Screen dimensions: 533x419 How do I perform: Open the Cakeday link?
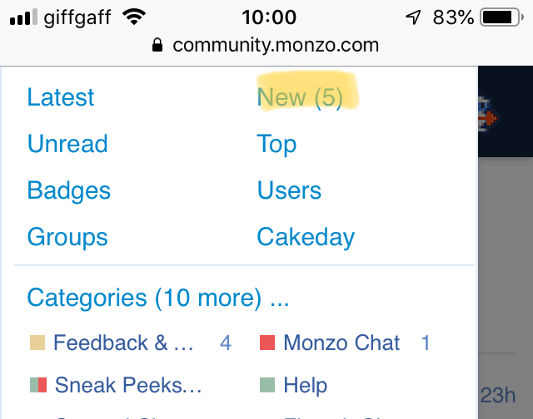[x=306, y=237]
